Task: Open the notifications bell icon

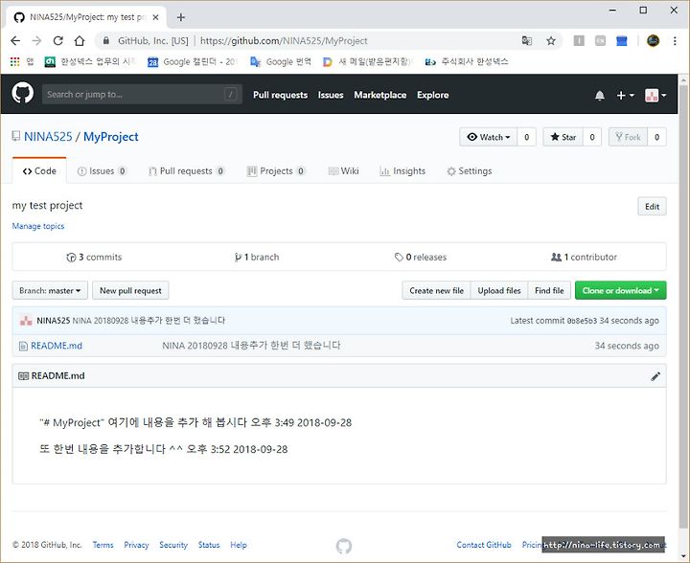Action: (599, 96)
